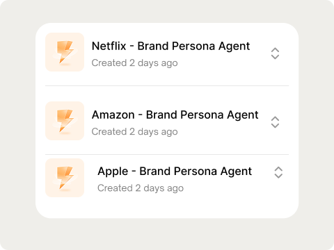Click the divider line above the Apple row

167,154
